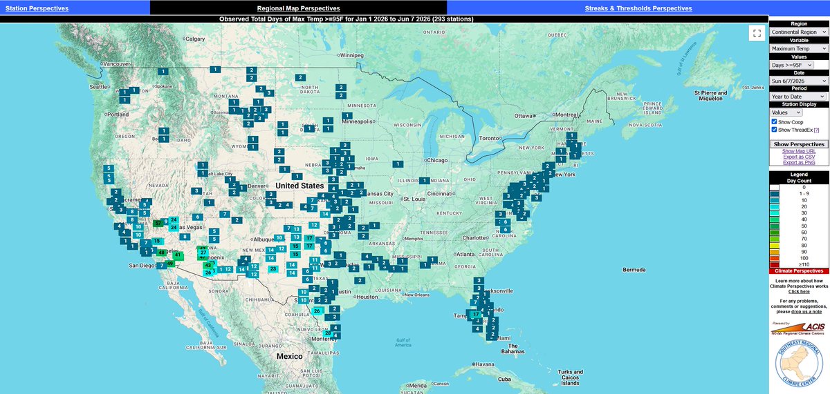The image size is (830, 394).
Task: Click the 'Chicago' city label on map
Action: point(439,160)
